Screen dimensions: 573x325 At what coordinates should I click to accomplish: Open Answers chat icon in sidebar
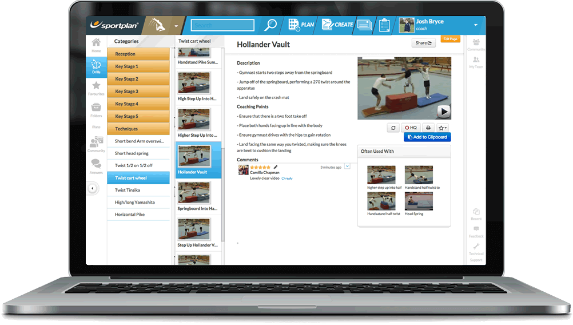(x=96, y=167)
